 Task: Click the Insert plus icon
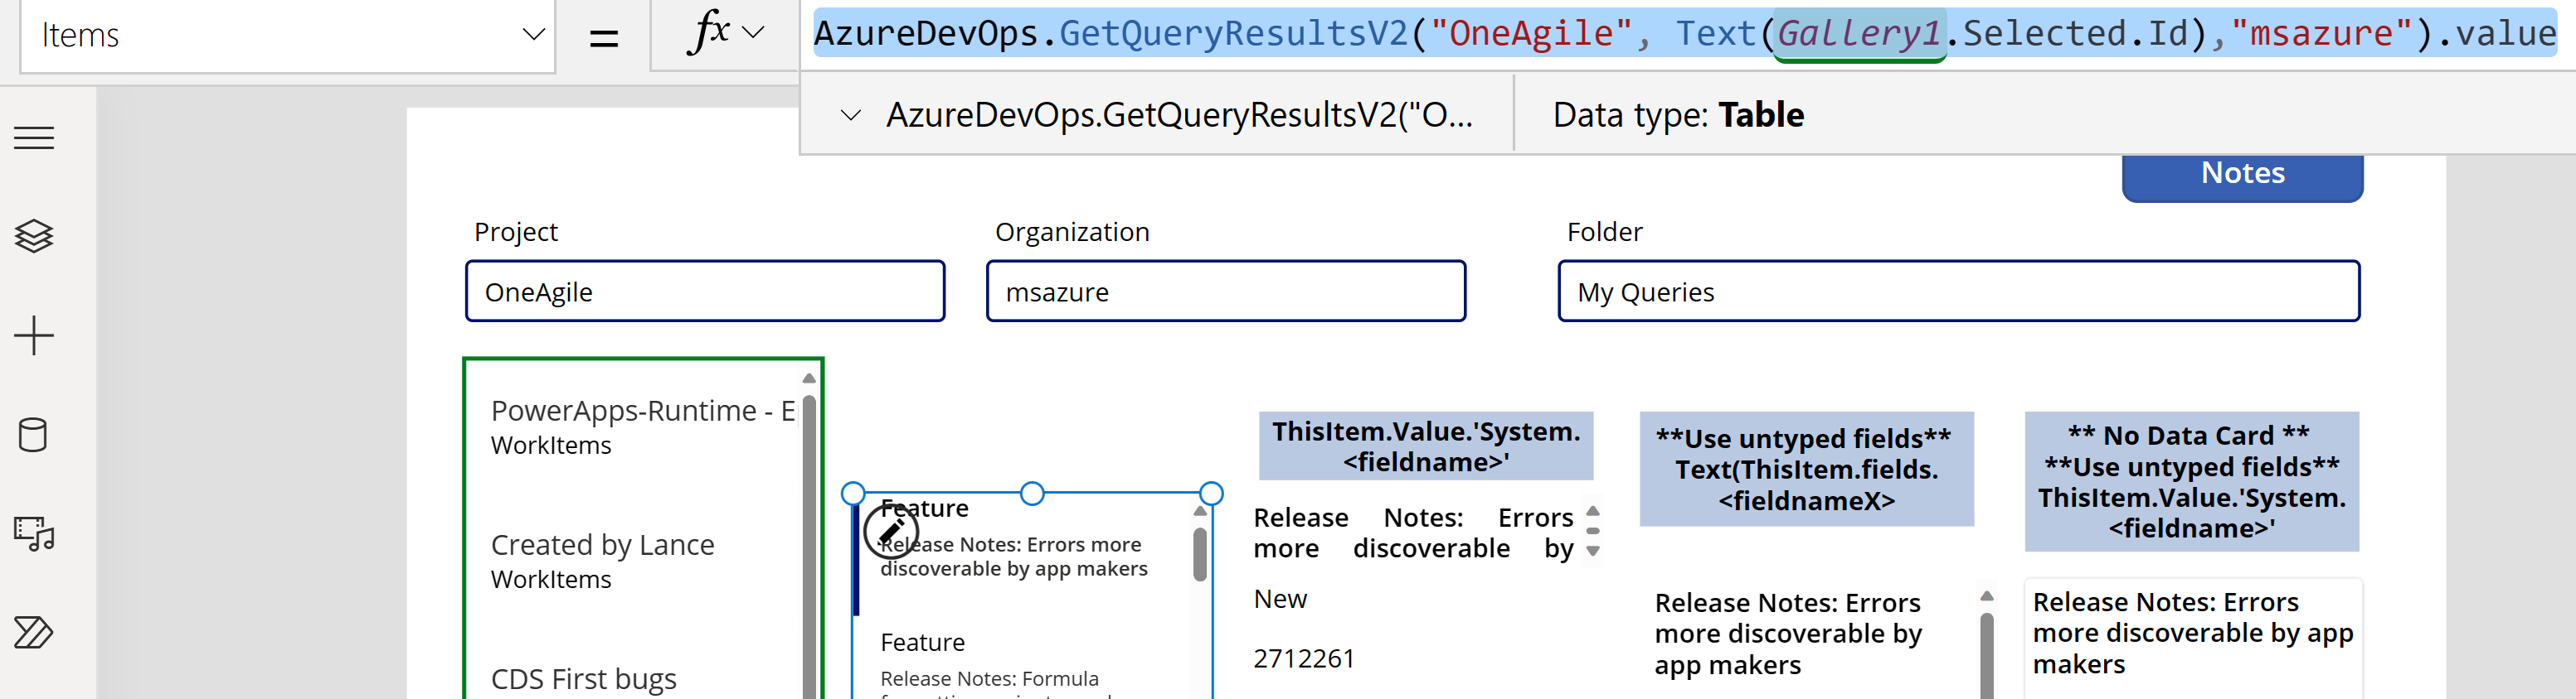pyautogui.click(x=34, y=335)
